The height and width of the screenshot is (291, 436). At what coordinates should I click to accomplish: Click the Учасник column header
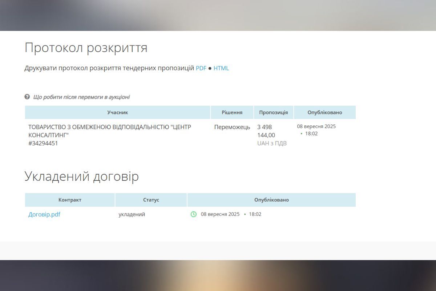117,112
